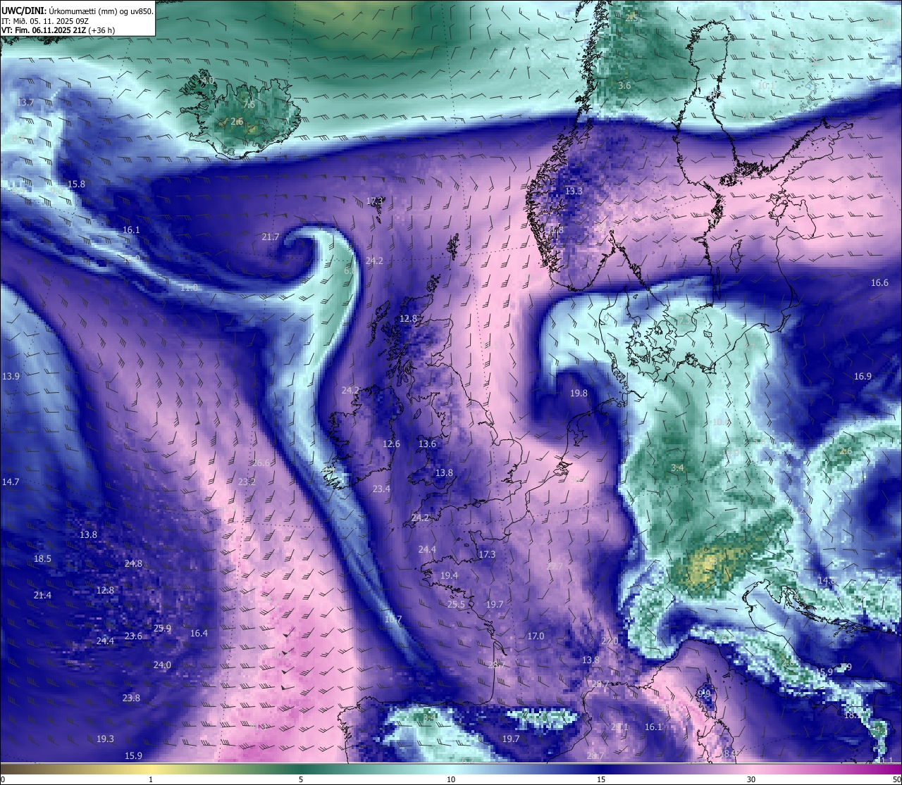Click the 5 tick label on the color scale

click(301, 779)
